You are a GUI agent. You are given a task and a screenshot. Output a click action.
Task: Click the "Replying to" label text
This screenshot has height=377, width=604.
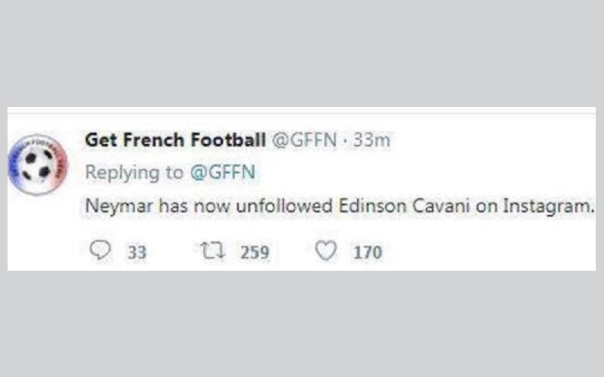134,173
